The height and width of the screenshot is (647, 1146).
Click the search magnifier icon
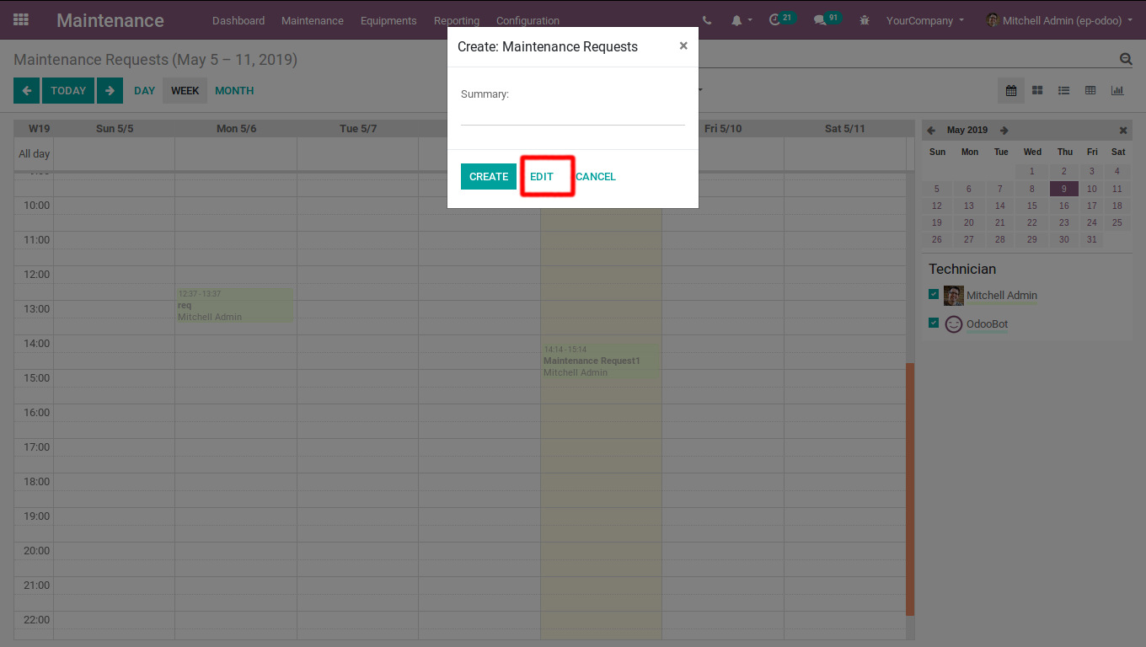click(x=1126, y=59)
